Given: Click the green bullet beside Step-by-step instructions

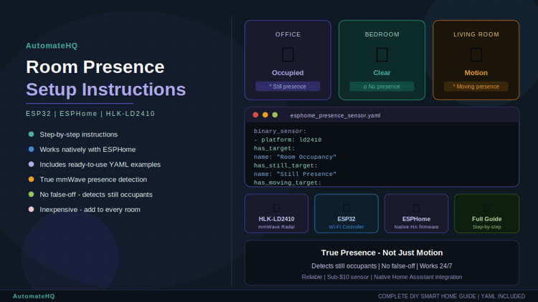Looking at the screenshot, I should pyautogui.click(x=32, y=135).
